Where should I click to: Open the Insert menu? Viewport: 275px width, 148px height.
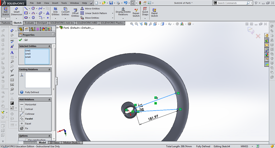coord(55,3)
